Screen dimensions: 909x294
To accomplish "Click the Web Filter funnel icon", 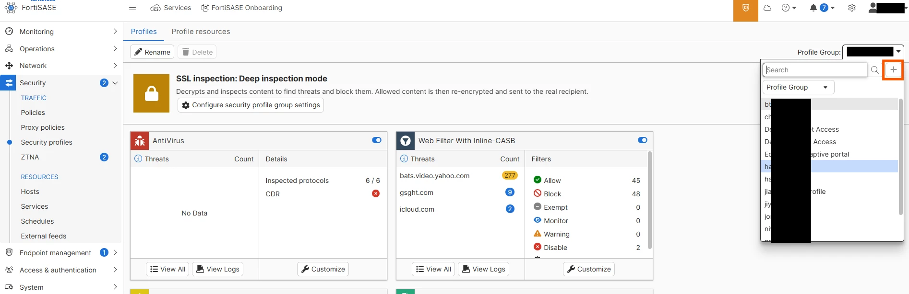I will (406, 141).
